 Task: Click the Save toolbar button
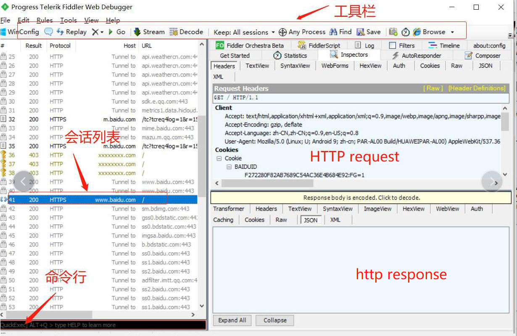(x=369, y=32)
